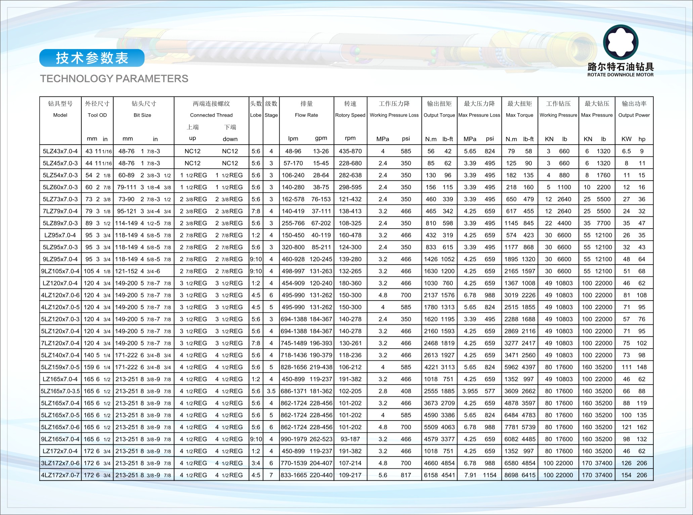Select the Max Pressure Loss header
693x515 pixels.
tap(479, 115)
